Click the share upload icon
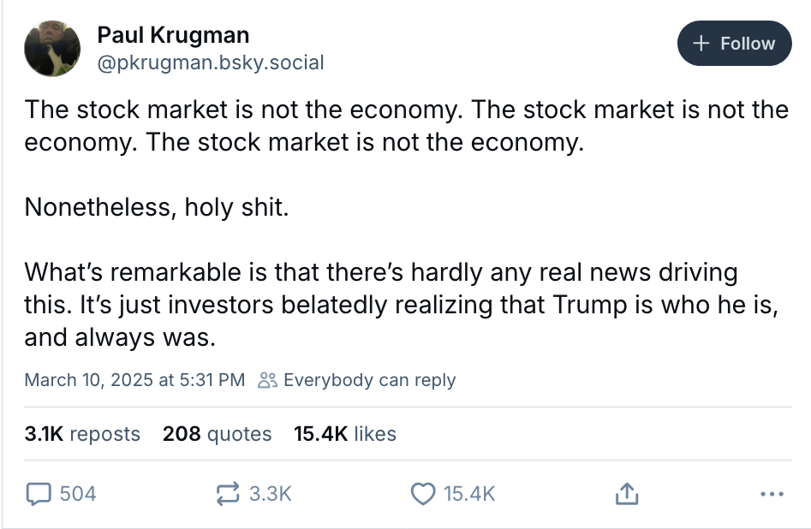The width and height of the screenshot is (811, 529). point(626,494)
